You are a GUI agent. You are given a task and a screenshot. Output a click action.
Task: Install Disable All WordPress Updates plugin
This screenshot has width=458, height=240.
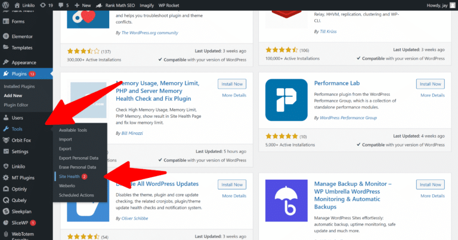(x=232, y=185)
